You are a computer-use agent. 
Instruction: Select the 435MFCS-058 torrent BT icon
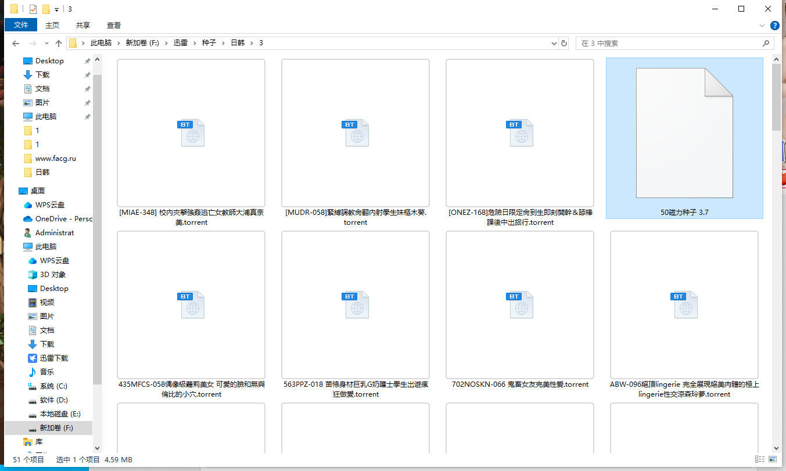[191, 304]
